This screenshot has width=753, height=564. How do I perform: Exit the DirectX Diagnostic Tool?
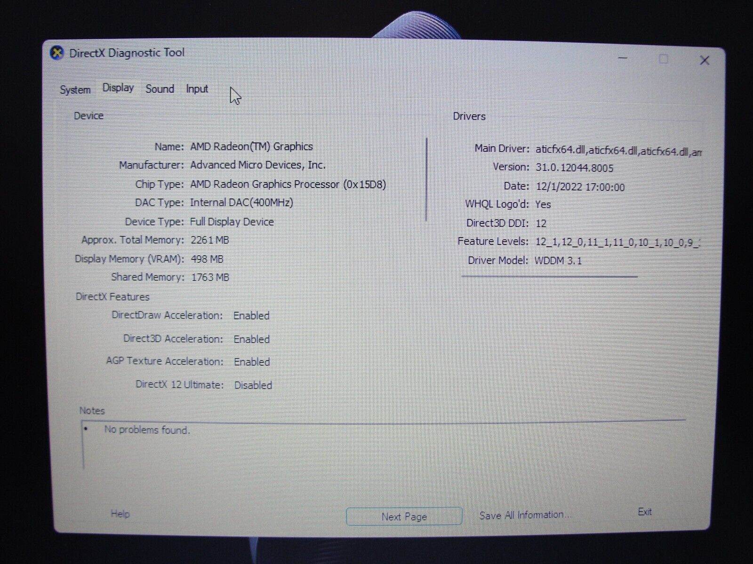[645, 512]
